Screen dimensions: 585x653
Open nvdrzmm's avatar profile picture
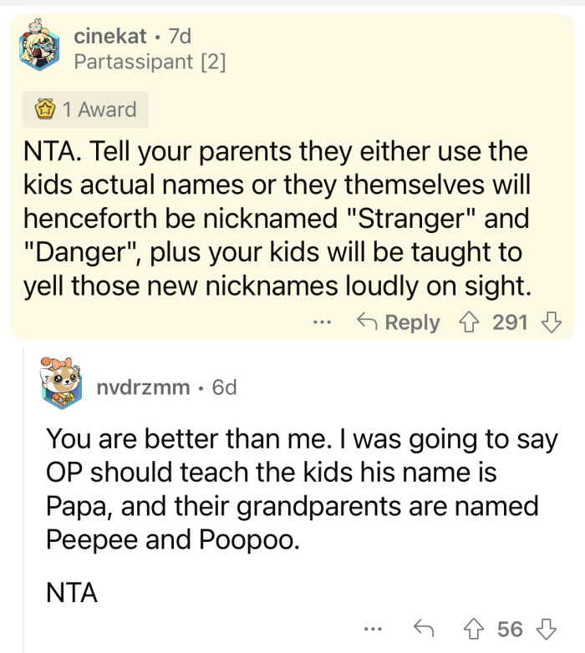coord(60,387)
